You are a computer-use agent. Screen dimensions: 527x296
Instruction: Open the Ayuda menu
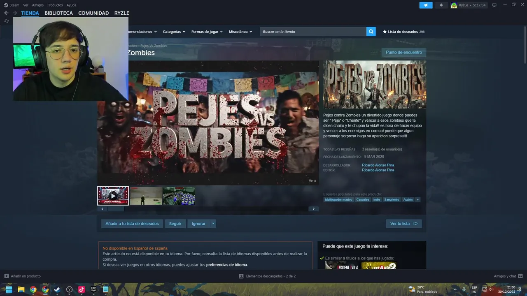point(71,5)
